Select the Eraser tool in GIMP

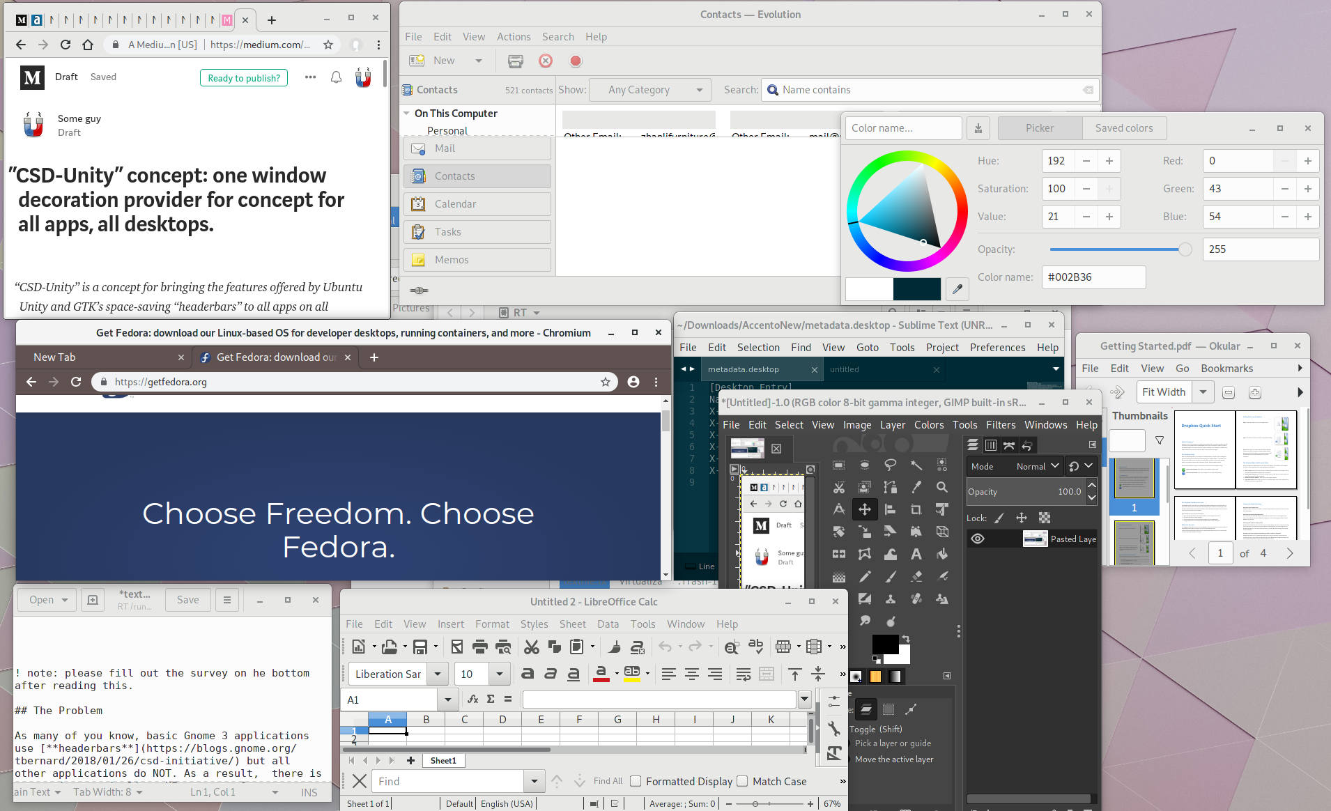click(916, 577)
